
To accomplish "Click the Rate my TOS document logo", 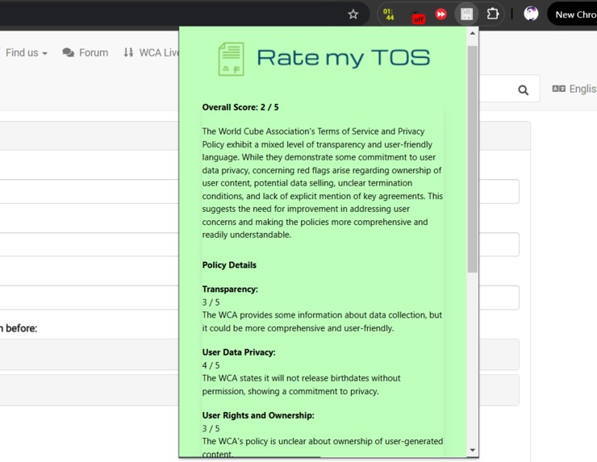I will 231,59.
